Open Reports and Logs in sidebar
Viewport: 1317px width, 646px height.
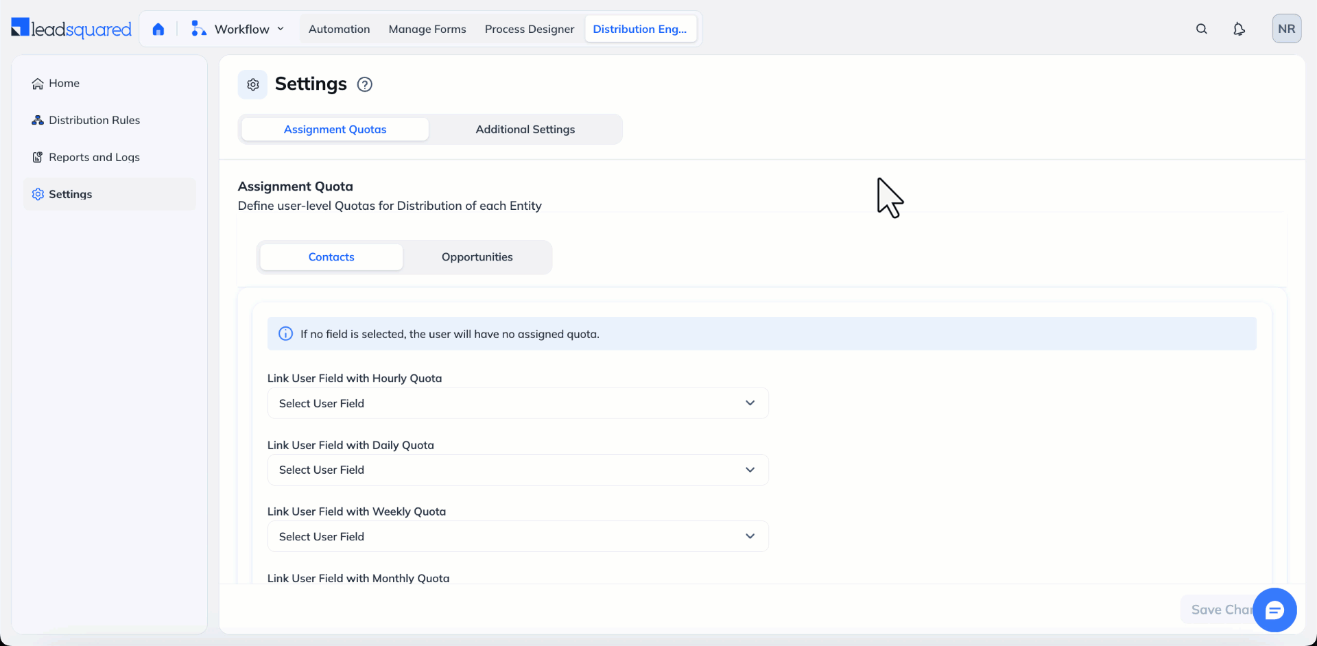pos(110,157)
